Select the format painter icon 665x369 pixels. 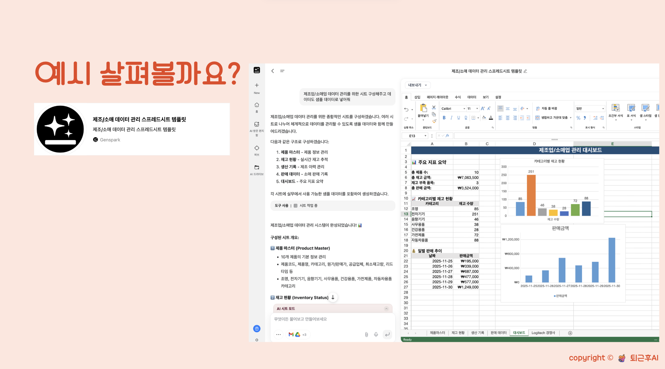(x=434, y=121)
